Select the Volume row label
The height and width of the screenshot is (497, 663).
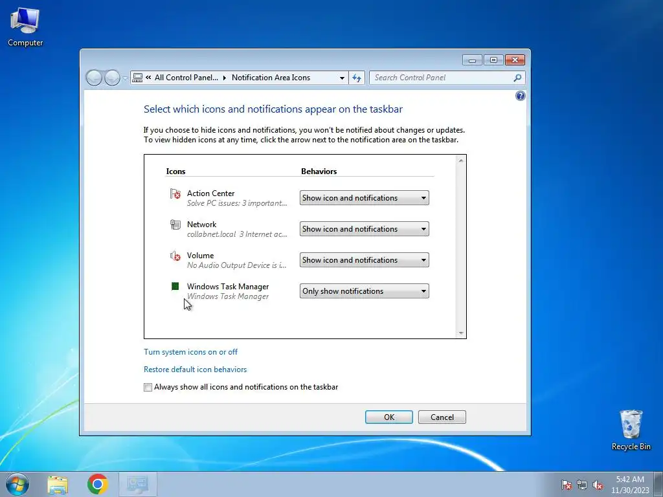point(201,256)
